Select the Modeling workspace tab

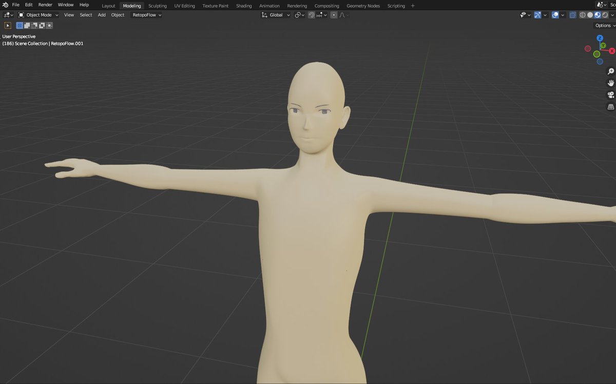[x=132, y=6]
